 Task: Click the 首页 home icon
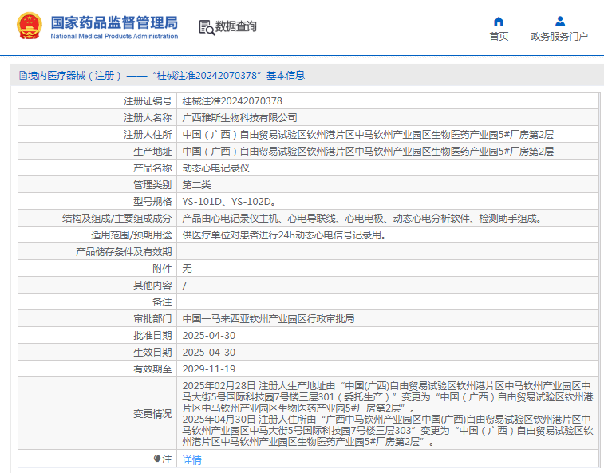pos(499,21)
